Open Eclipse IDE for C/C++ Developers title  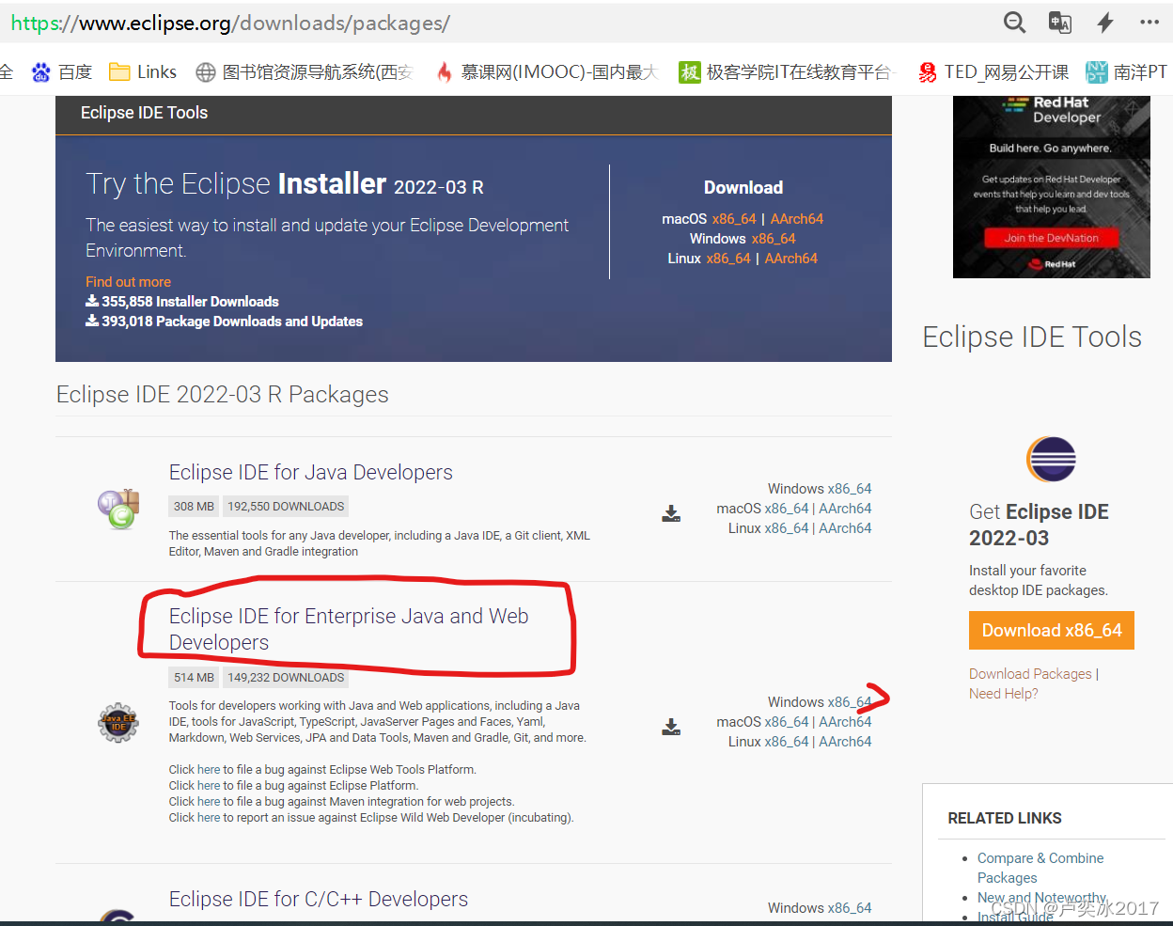(319, 899)
